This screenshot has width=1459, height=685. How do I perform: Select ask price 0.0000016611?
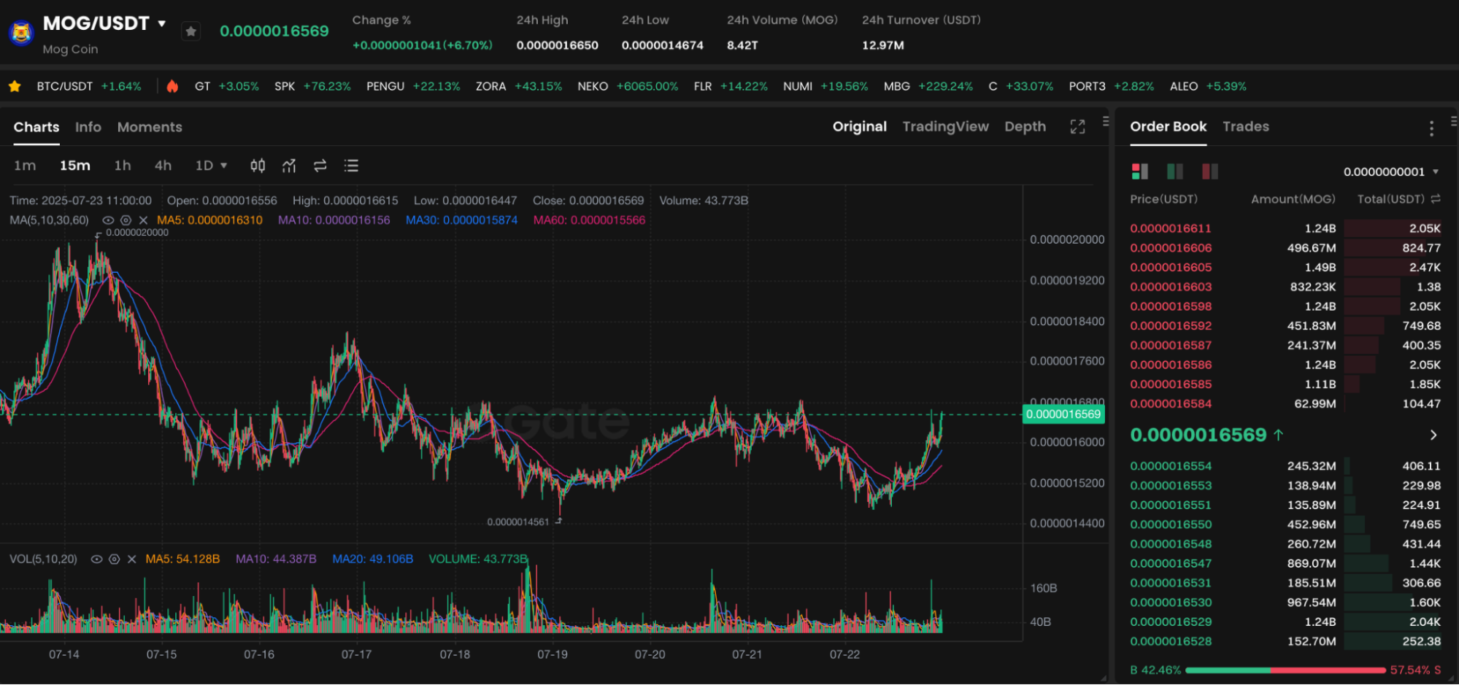click(x=1171, y=228)
